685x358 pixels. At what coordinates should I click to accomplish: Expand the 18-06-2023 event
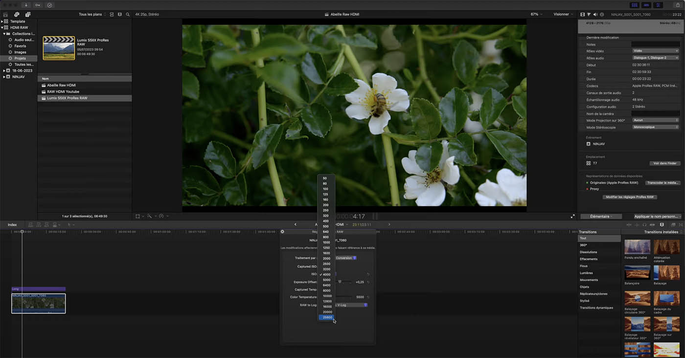point(4,70)
